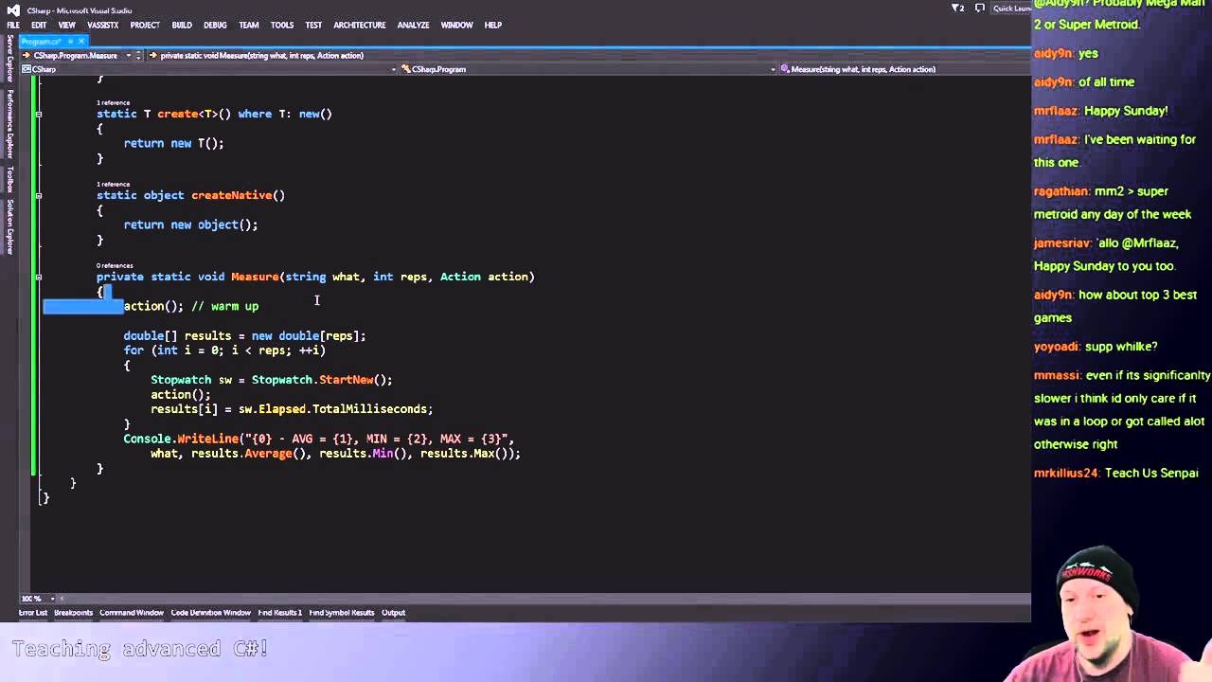Open the HELP menu
This screenshot has height=682, width=1212.
[x=493, y=25]
